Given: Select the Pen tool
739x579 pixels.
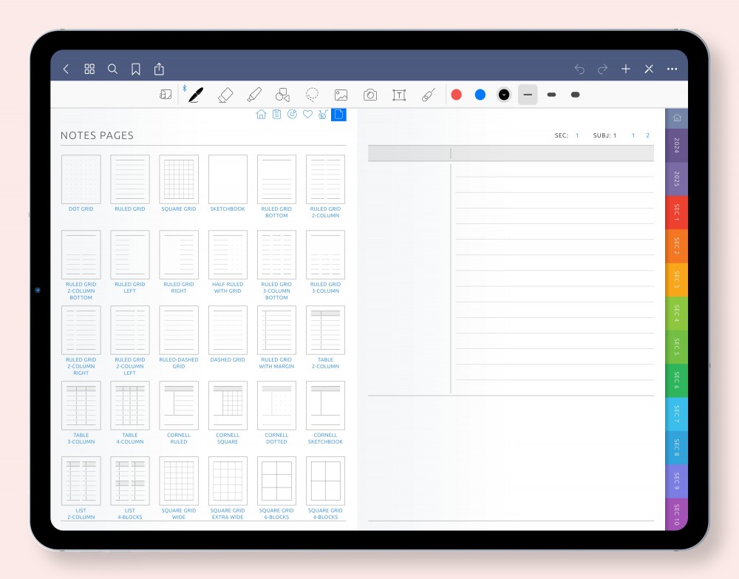Looking at the screenshot, I should pyautogui.click(x=196, y=95).
